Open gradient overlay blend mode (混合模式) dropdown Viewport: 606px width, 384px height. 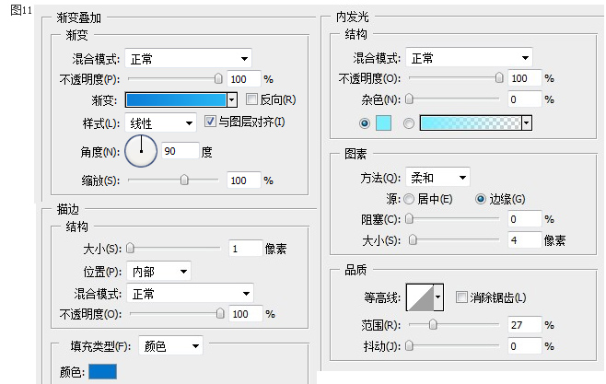(188, 59)
